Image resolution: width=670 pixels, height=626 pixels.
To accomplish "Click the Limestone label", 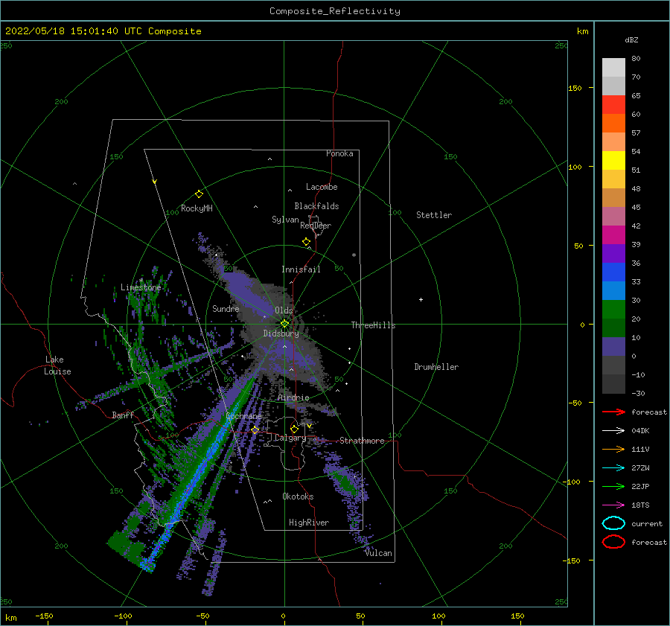I will click(141, 287).
